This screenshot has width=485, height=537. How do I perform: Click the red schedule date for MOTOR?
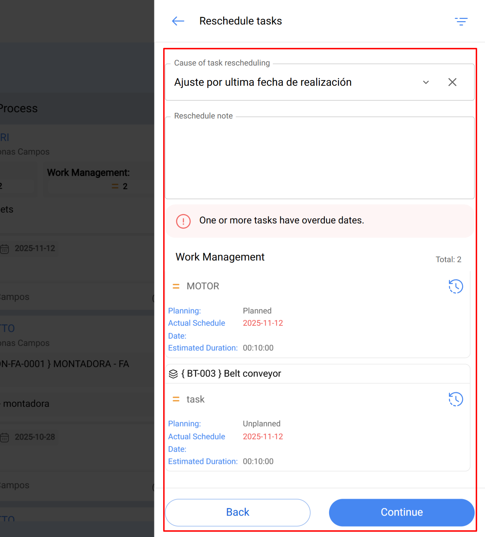click(x=263, y=323)
